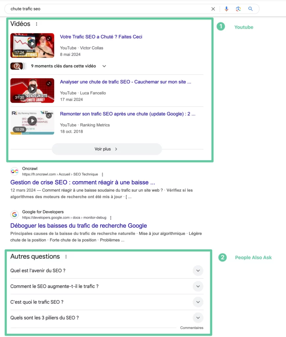Screen dimensions: 286x337
Task: Play the Ranking Metrics video thumbnail
Action: point(32,122)
